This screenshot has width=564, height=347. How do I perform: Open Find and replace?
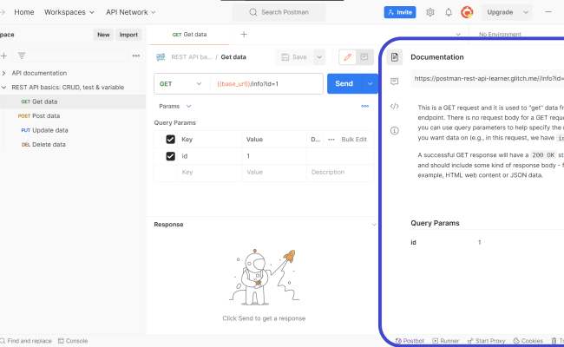(x=26, y=341)
